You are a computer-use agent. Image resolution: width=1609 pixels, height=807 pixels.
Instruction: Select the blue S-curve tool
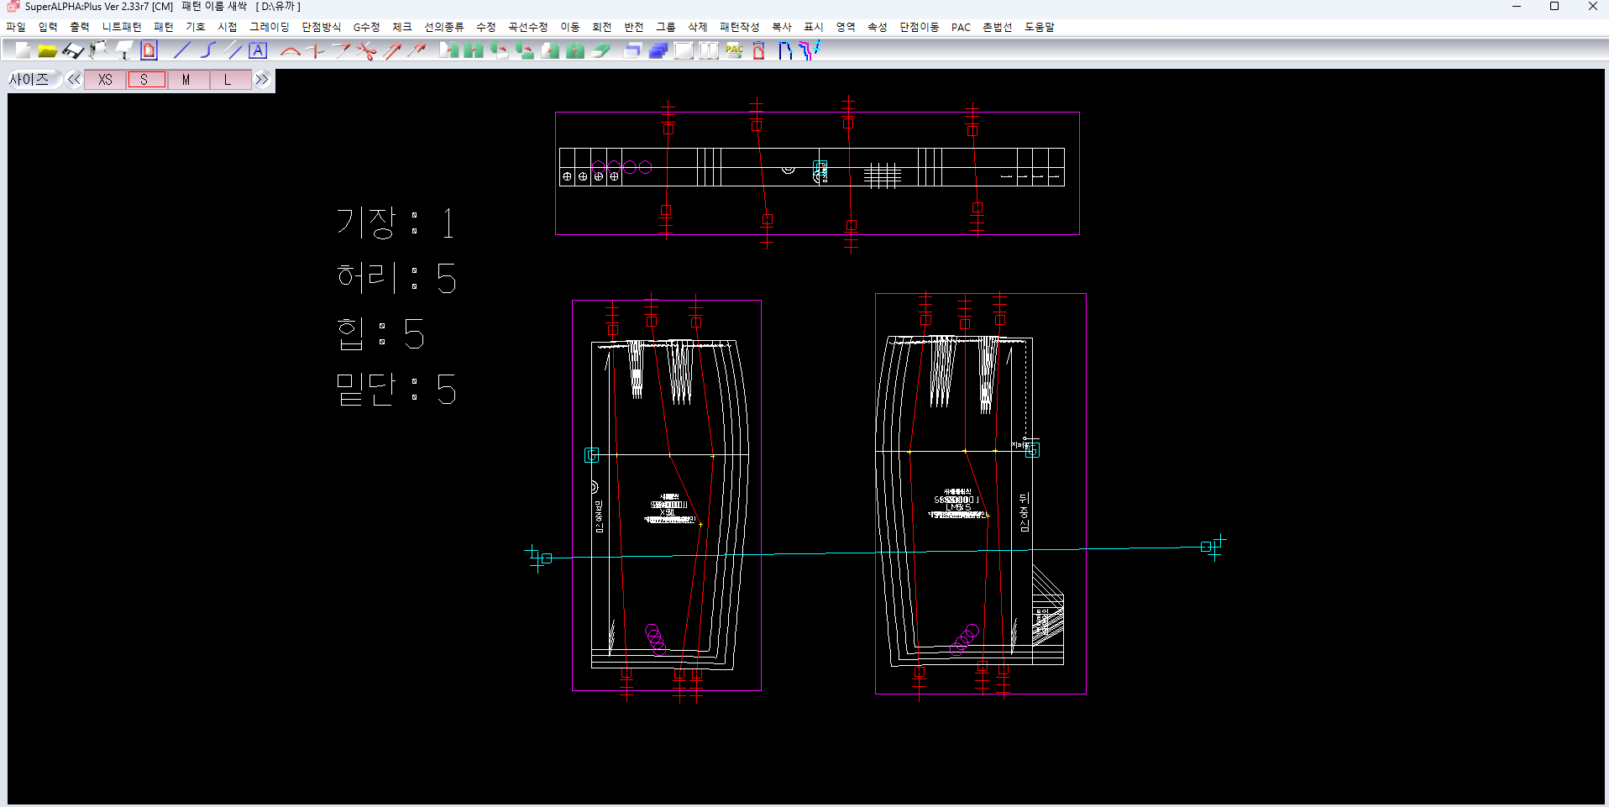208,50
